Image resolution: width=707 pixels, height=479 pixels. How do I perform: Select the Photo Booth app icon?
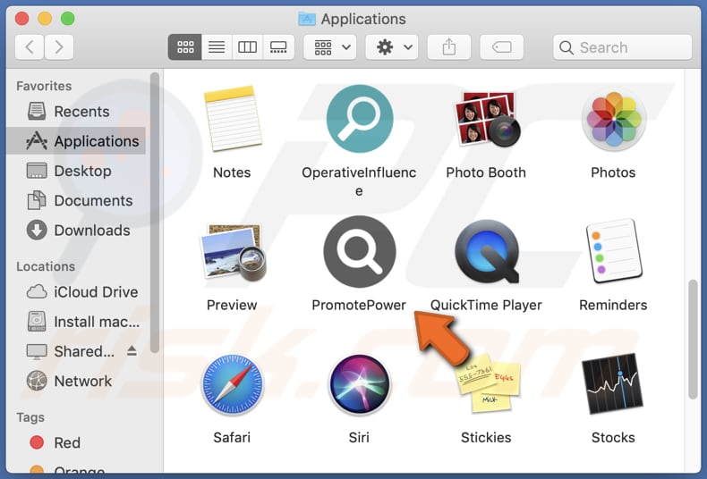[487, 119]
